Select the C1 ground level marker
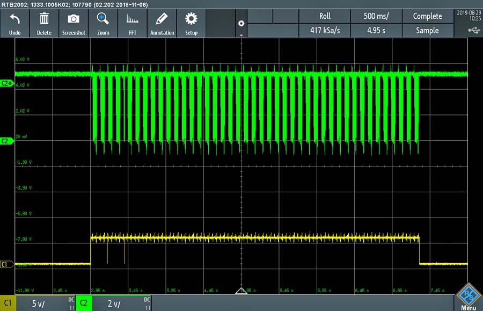The width and height of the screenshot is (483, 311). (x=7, y=264)
